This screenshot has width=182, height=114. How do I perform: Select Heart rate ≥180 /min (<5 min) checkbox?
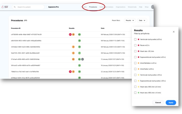coord(135,93)
